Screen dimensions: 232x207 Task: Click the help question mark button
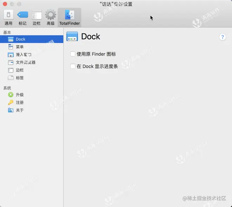223,37
